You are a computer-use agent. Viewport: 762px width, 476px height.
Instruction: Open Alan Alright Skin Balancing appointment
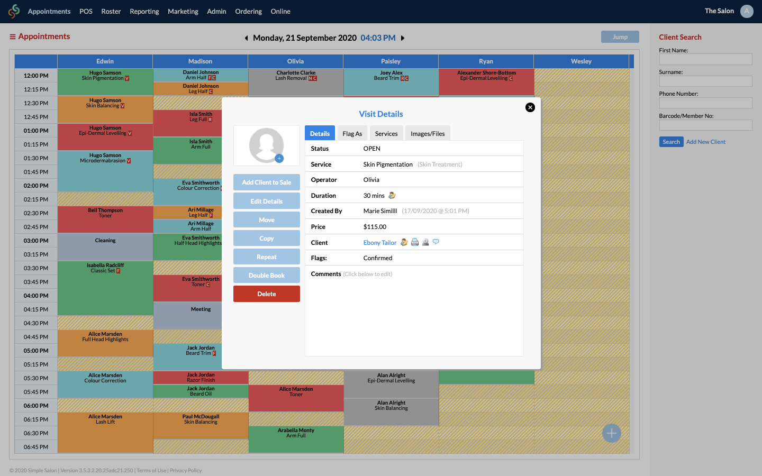(x=391, y=411)
